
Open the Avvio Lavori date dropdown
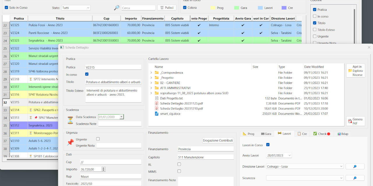(289, 155)
